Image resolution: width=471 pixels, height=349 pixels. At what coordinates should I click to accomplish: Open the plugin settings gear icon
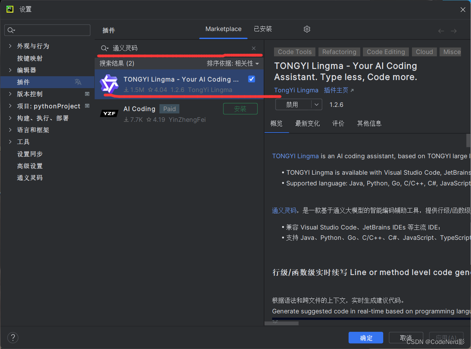tap(307, 29)
